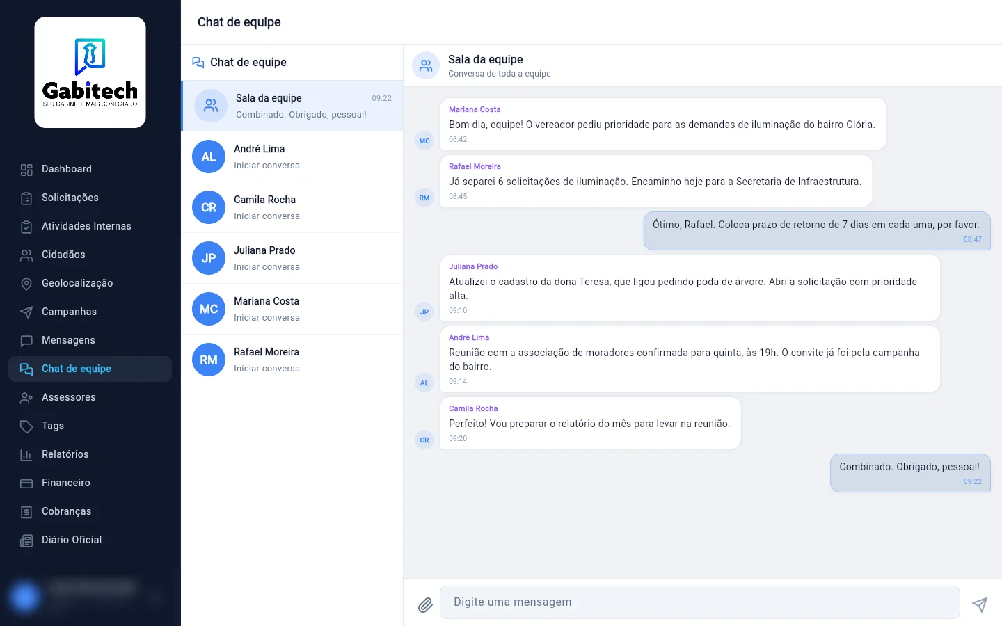Click the Campanhas paper plane icon
The image size is (1002, 626).
coord(26,312)
